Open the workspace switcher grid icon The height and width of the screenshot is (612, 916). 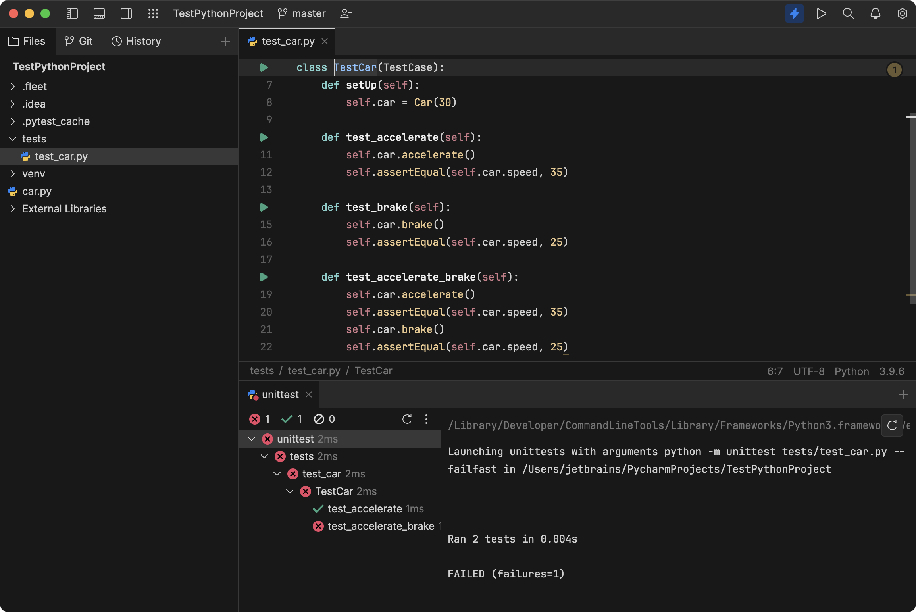click(153, 13)
